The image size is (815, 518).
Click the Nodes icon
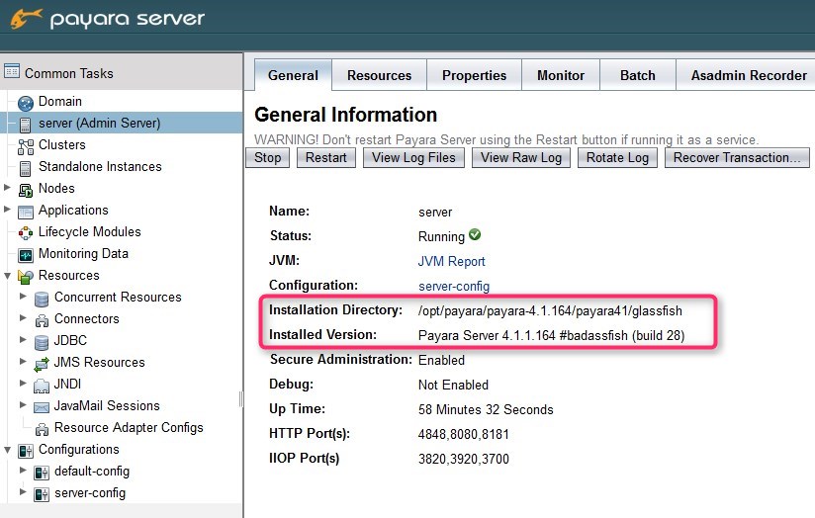[26, 190]
